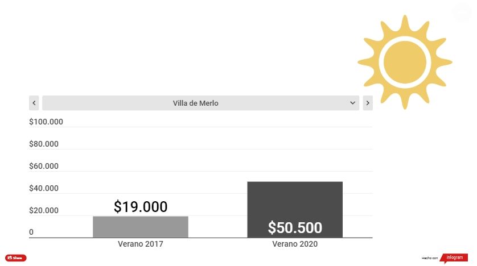The width and height of the screenshot is (477, 266).
Task: Click the $80.000 axis label
Action: (44, 144)
